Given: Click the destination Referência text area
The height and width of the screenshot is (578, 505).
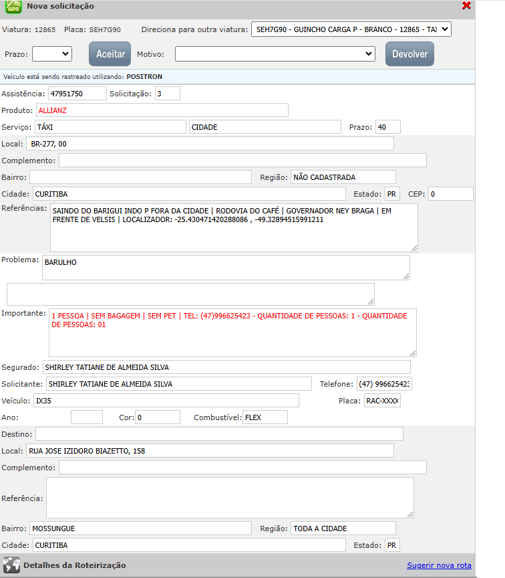Looking at the screenshot, I should [x=230, y=498].
